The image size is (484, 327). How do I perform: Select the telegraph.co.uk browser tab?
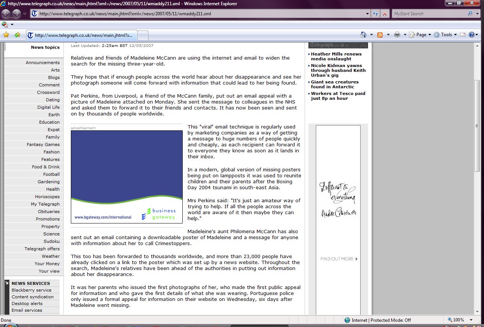click(x=82, y=35)
